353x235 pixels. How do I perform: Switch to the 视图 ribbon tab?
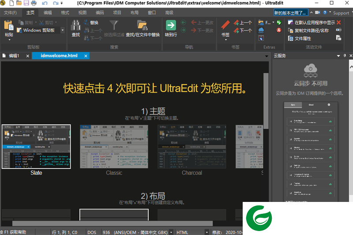pyautogui.click(x=82, y=13)
